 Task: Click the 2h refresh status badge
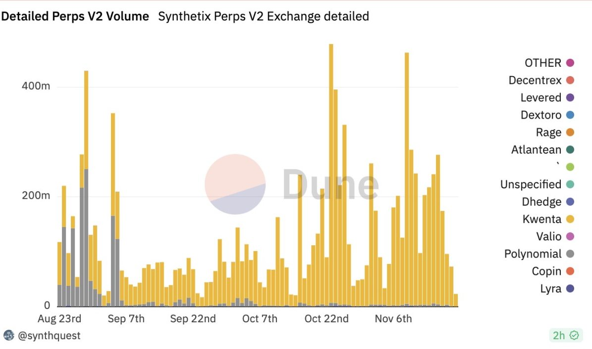pyautogui.click(x=566, y=335)
